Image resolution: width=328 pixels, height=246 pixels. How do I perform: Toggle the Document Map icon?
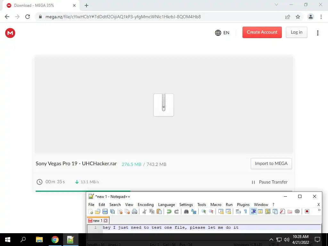pos(268,211)
